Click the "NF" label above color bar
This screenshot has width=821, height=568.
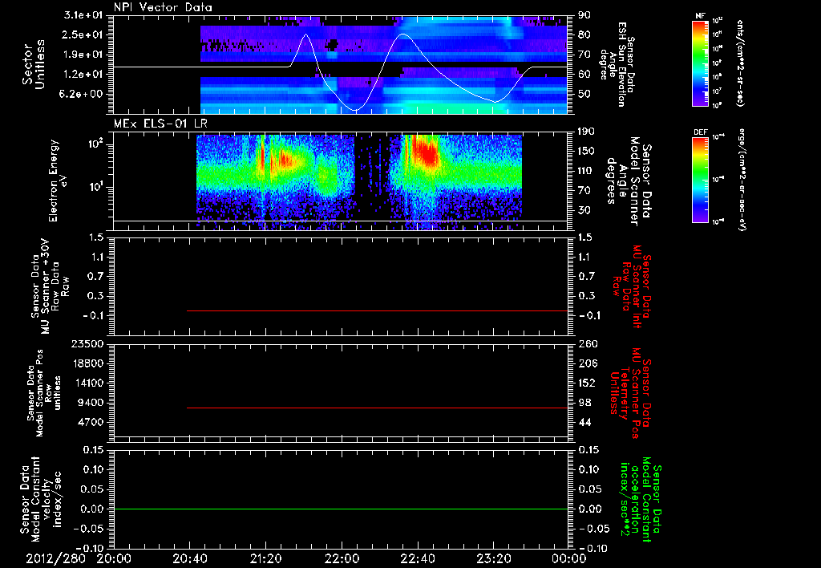coord(700,16)
